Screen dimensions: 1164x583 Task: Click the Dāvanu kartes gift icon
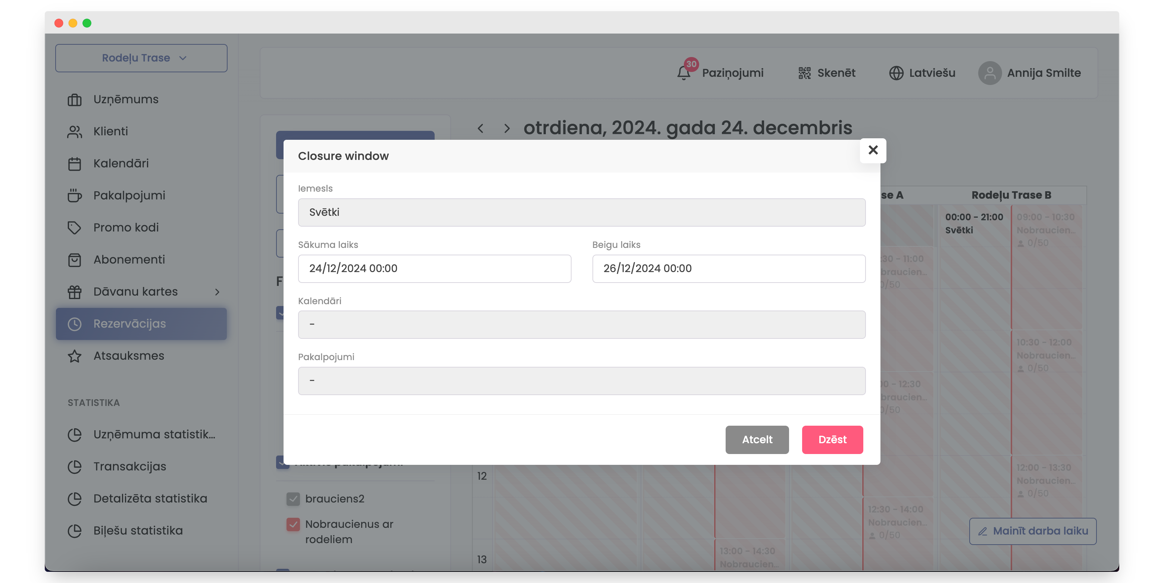coord(75,292)
